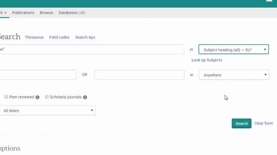
Task: Enable the Scholarly journals checkbox
Action: click(47, 96)
